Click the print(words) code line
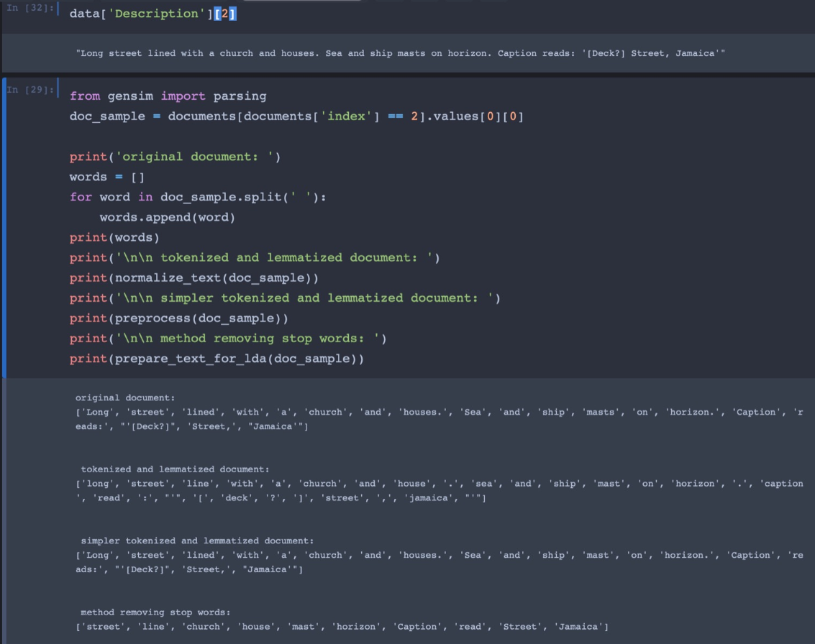This screenshot has height=644, width=815. (x=114, y=237)
